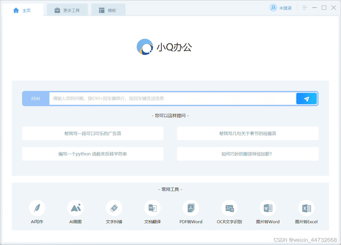Open the hamburger menu at top right
The image size is (341, 245).
click(x=305, y=8)
